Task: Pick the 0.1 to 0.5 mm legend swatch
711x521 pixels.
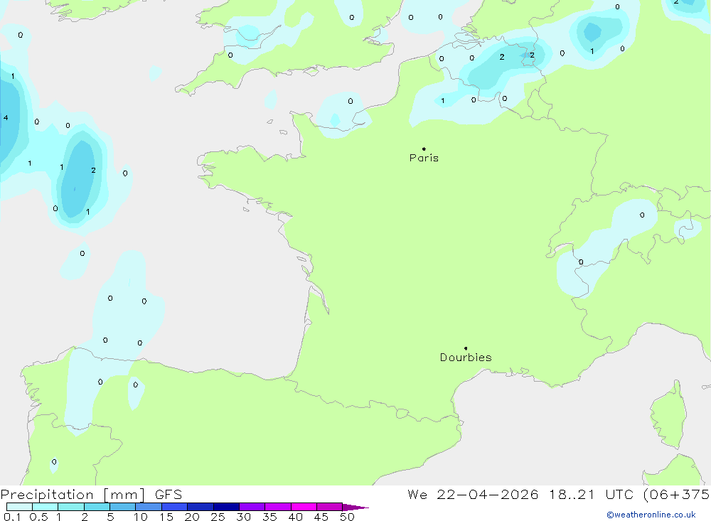Action: tap(19, 507)
